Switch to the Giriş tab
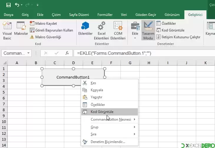215x148 pixels. [25, 15]
